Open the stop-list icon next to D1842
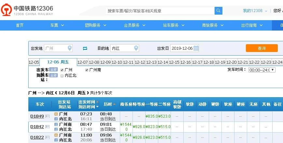The image size is (283, 143). pyautogui.click(x=47, y=127)
